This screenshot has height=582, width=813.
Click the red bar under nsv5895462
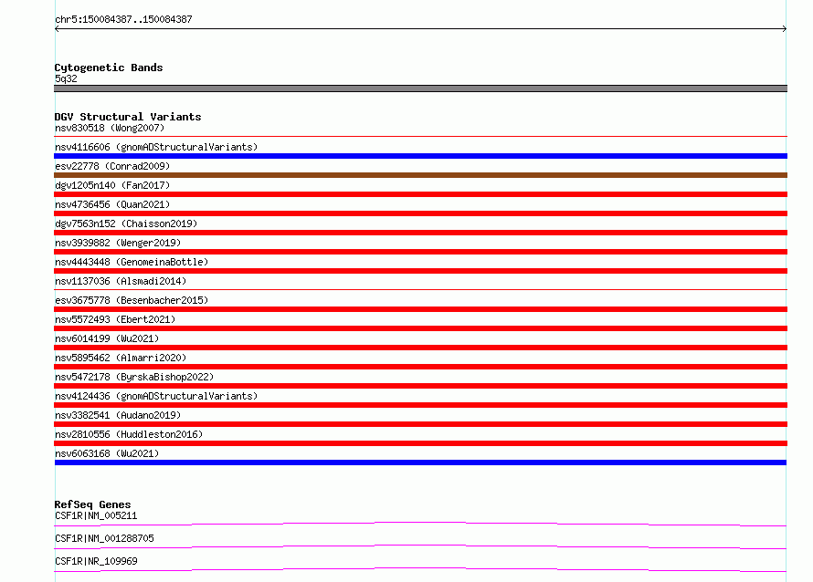[x=420, y=367]
